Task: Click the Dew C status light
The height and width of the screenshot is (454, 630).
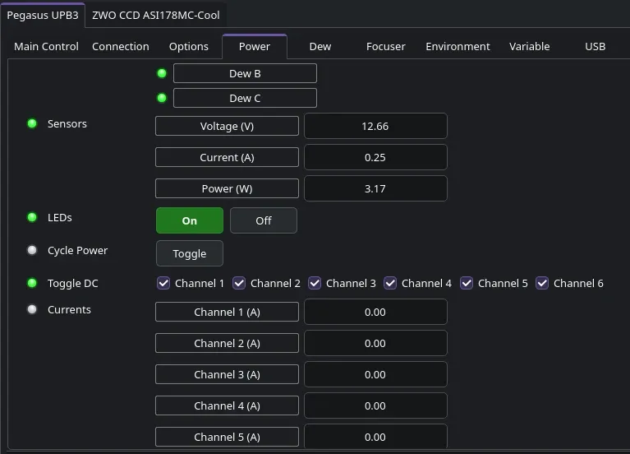Action: [x=162, y=98]
